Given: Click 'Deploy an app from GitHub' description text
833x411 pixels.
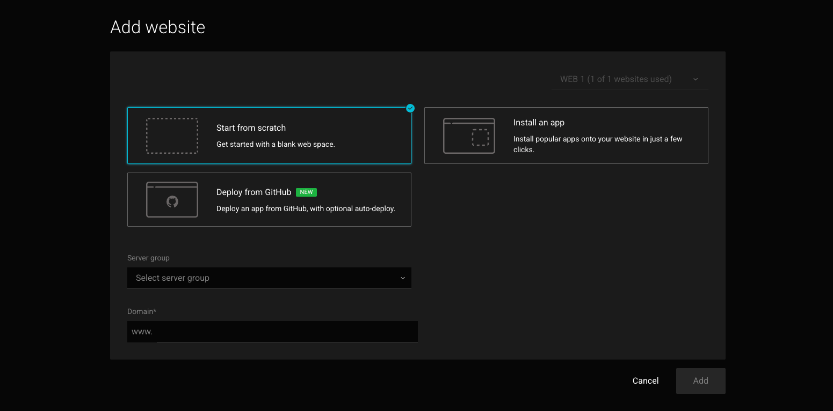Looking at the screenshot, I should (306, 208).
